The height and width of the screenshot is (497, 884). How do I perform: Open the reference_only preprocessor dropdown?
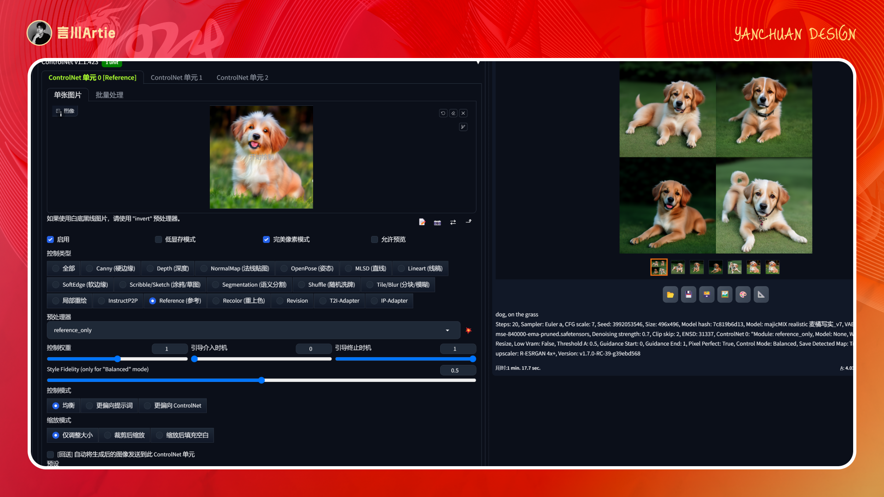pyautogui.click(x=253, y=330)
